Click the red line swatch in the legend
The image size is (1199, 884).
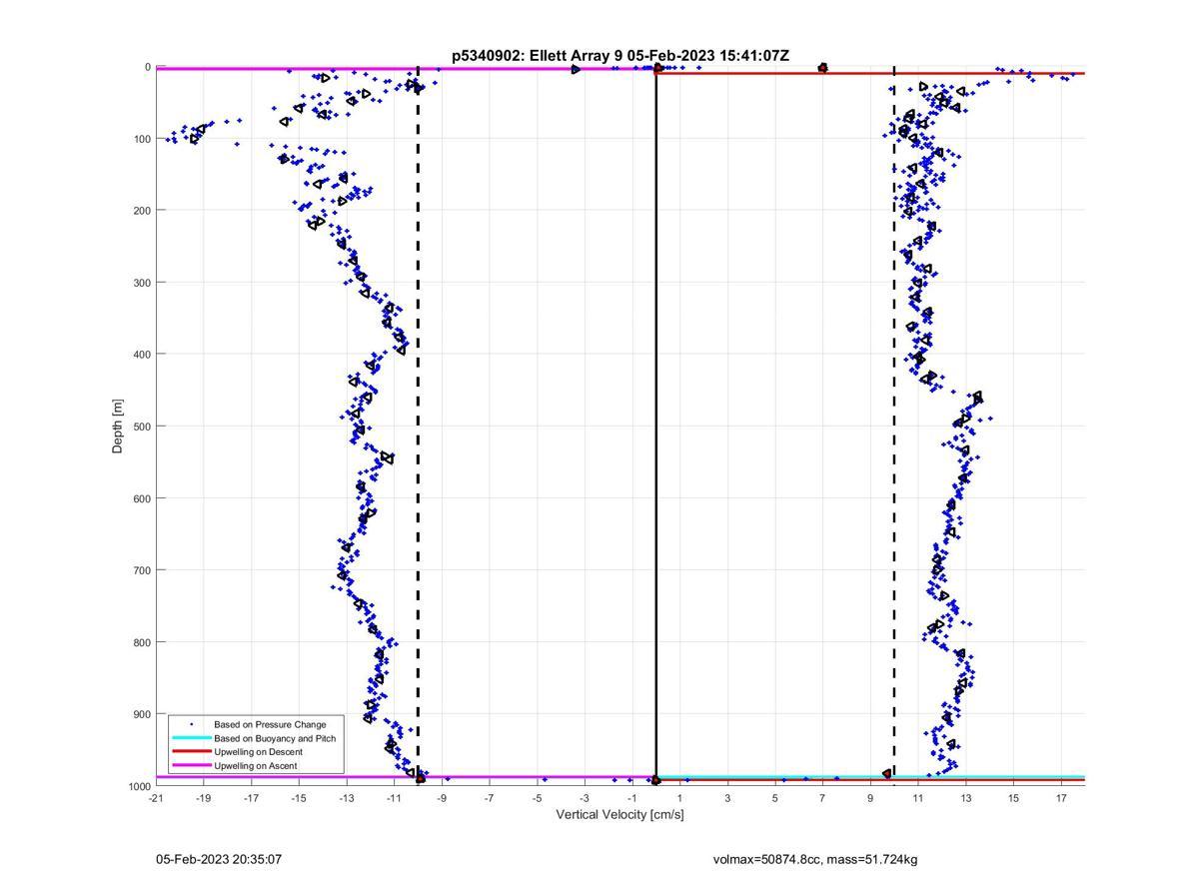click(x=191, y=751)
